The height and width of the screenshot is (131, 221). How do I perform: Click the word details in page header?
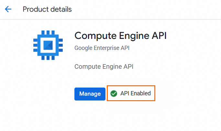pyautogui.click(x=61, y=9)
